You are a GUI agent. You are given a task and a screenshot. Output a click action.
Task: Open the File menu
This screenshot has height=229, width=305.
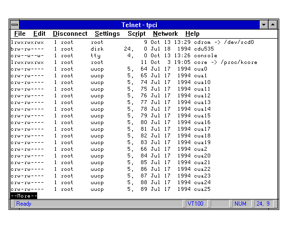[20, 34]
